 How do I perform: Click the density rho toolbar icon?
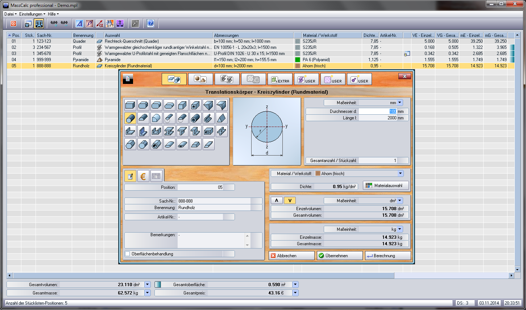89,24
